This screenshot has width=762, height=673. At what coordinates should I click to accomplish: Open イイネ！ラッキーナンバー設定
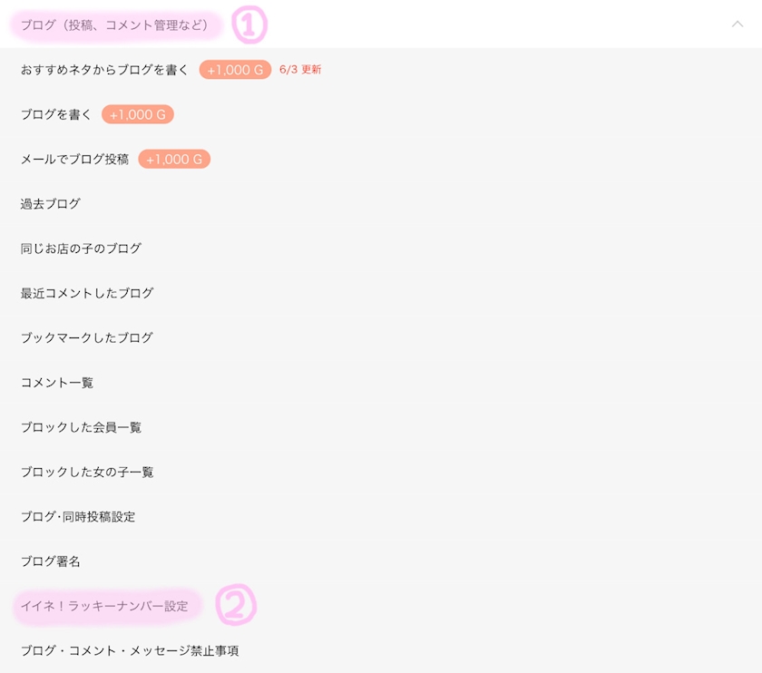(x=104, y=606)
